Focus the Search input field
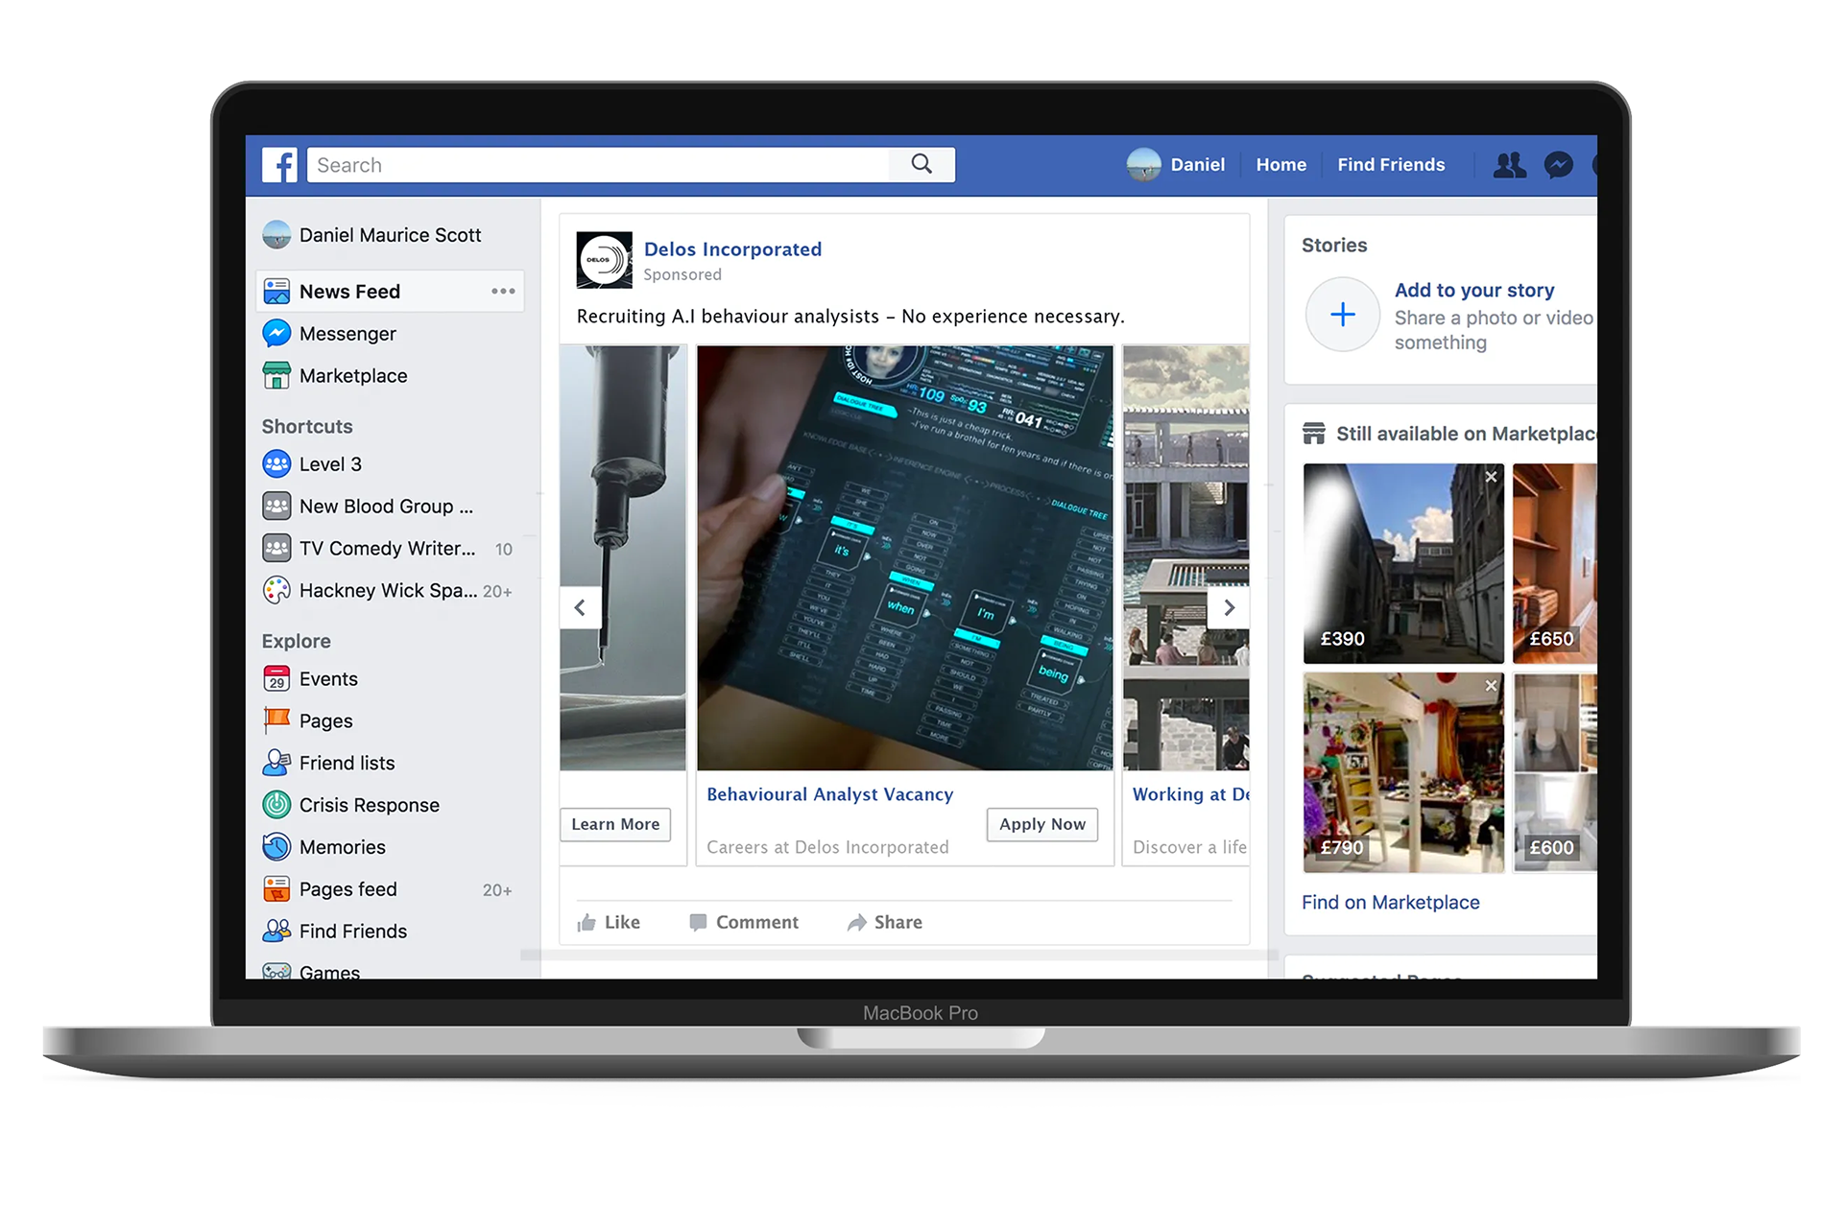Image resolution: width=1843 pixels, height=1228 pixels. pyautogui.click(x=599, y=165)
